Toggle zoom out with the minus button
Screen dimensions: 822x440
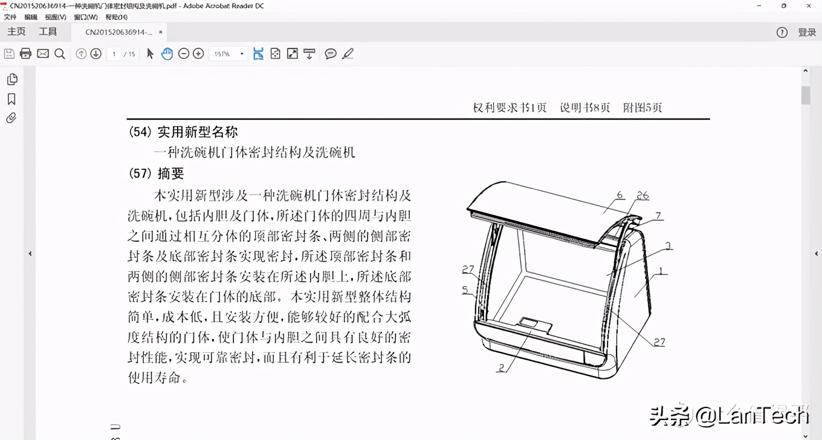(x=183, y=54)
